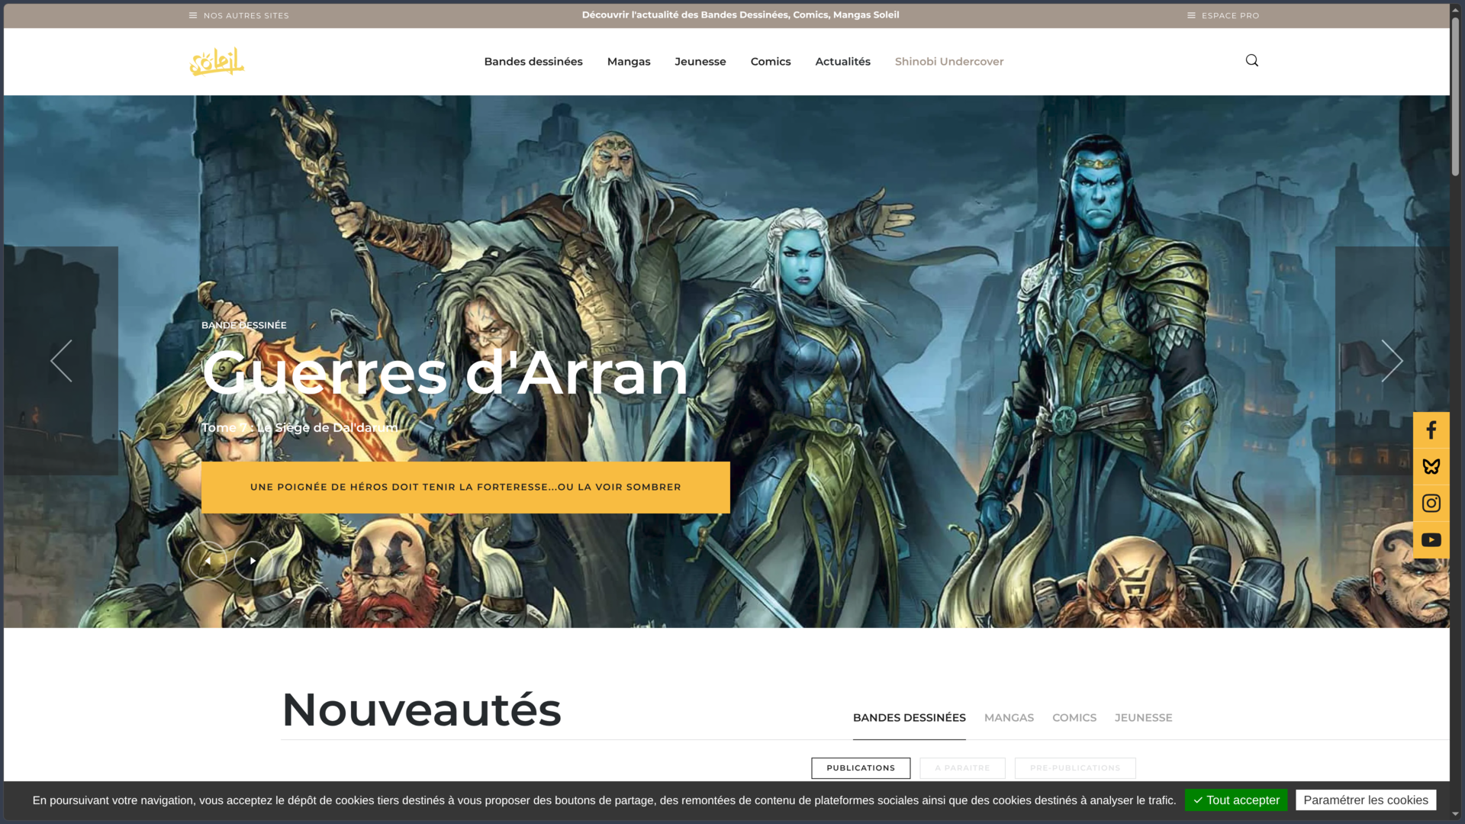Click the small round next slide button
The width and height of the screenshot is (1465, 824).
253,561
